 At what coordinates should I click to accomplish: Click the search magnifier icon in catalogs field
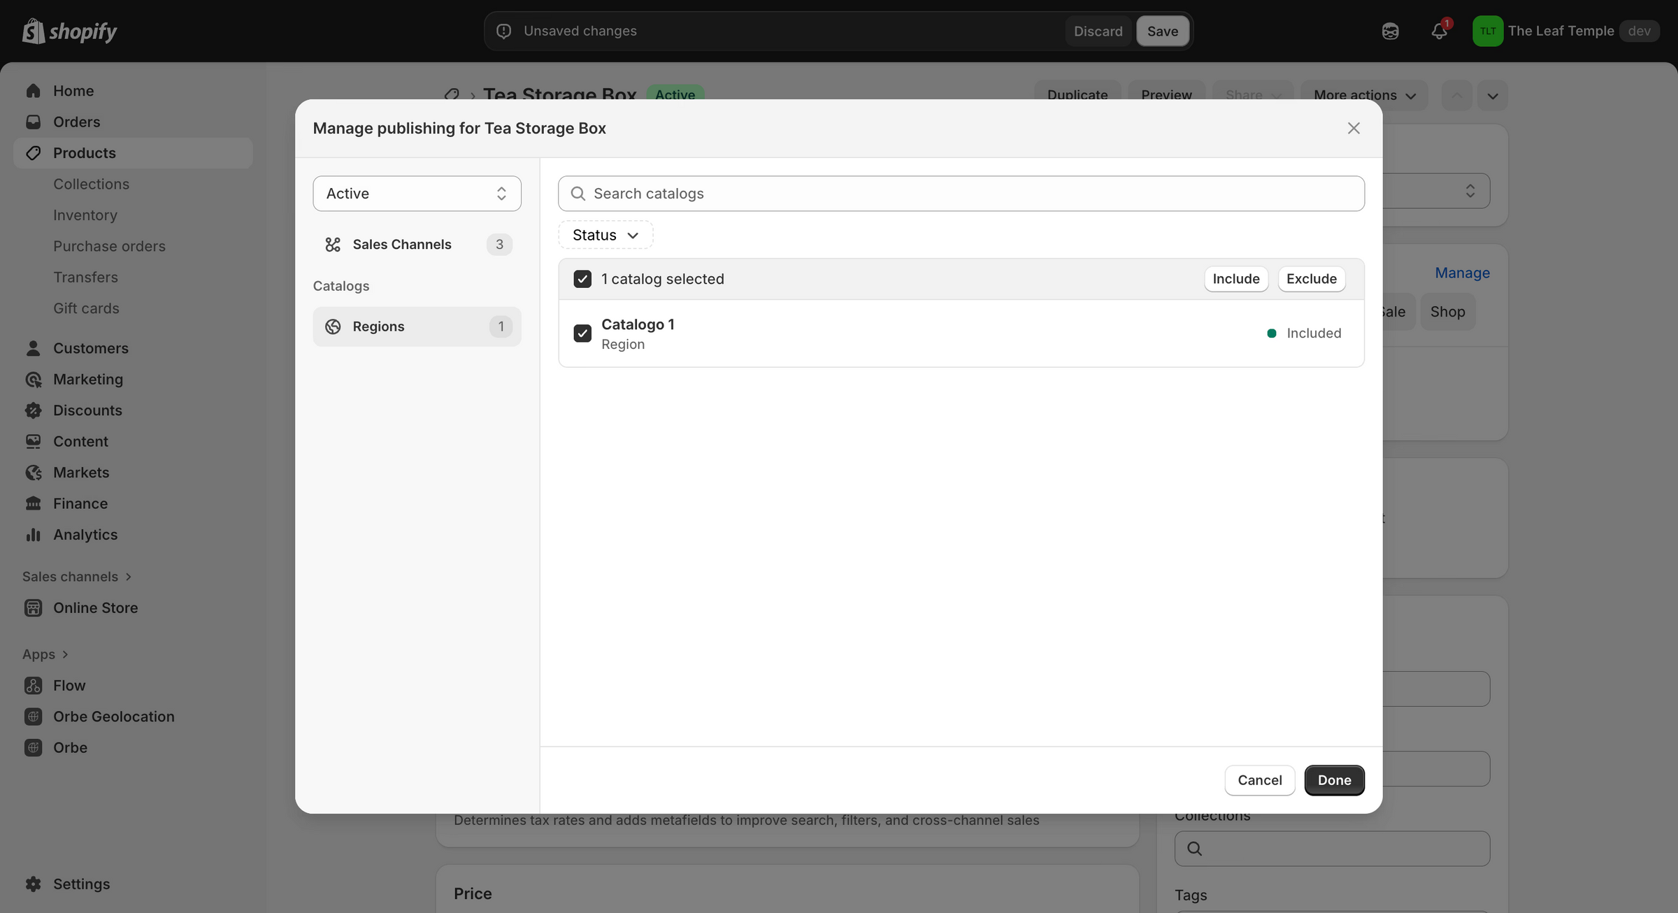point(578,194)
